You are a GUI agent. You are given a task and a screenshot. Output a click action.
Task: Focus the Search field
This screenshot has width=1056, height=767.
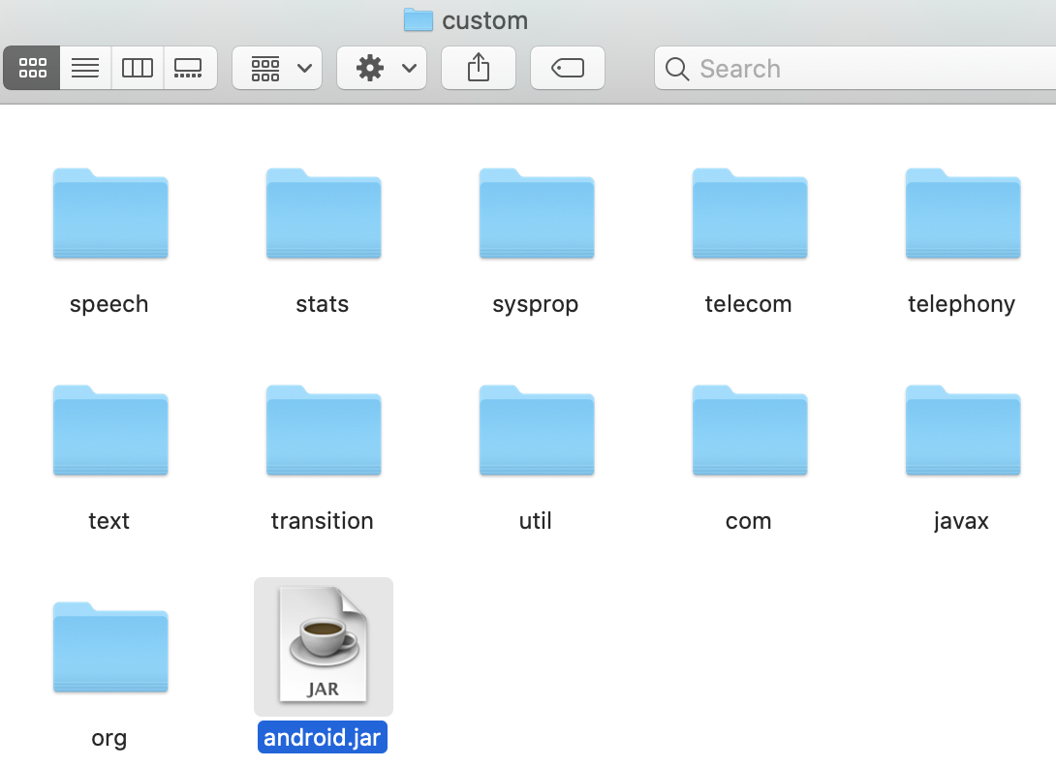[855, 68]
